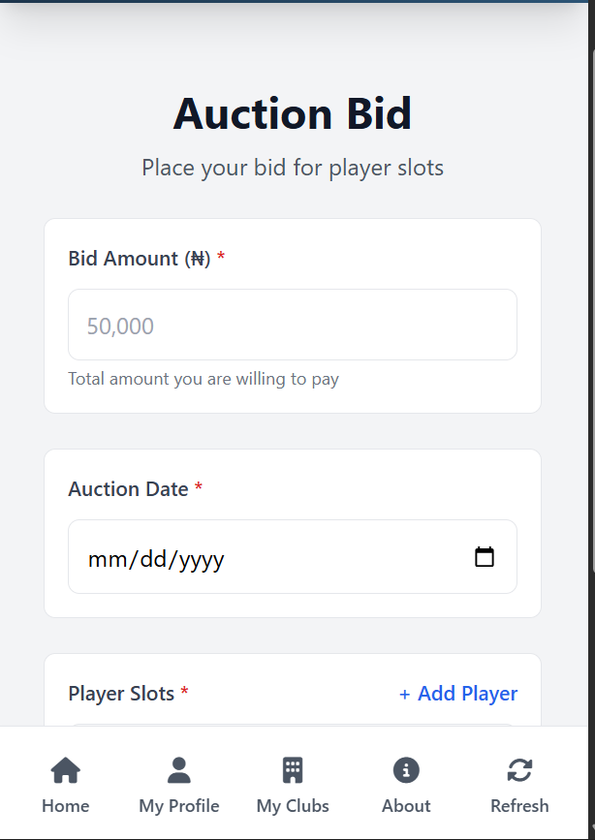
Task: Click the plus sign beside Add Player
Action: point(405,693)
